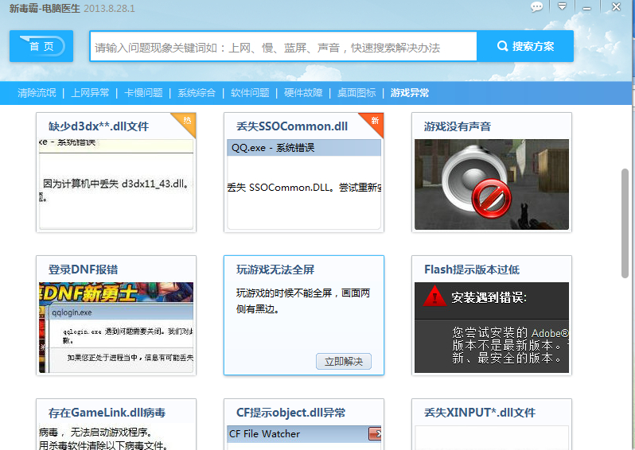Open the CF提示object.dll异常 card title
635x450 pixels.
coord(290,413)
